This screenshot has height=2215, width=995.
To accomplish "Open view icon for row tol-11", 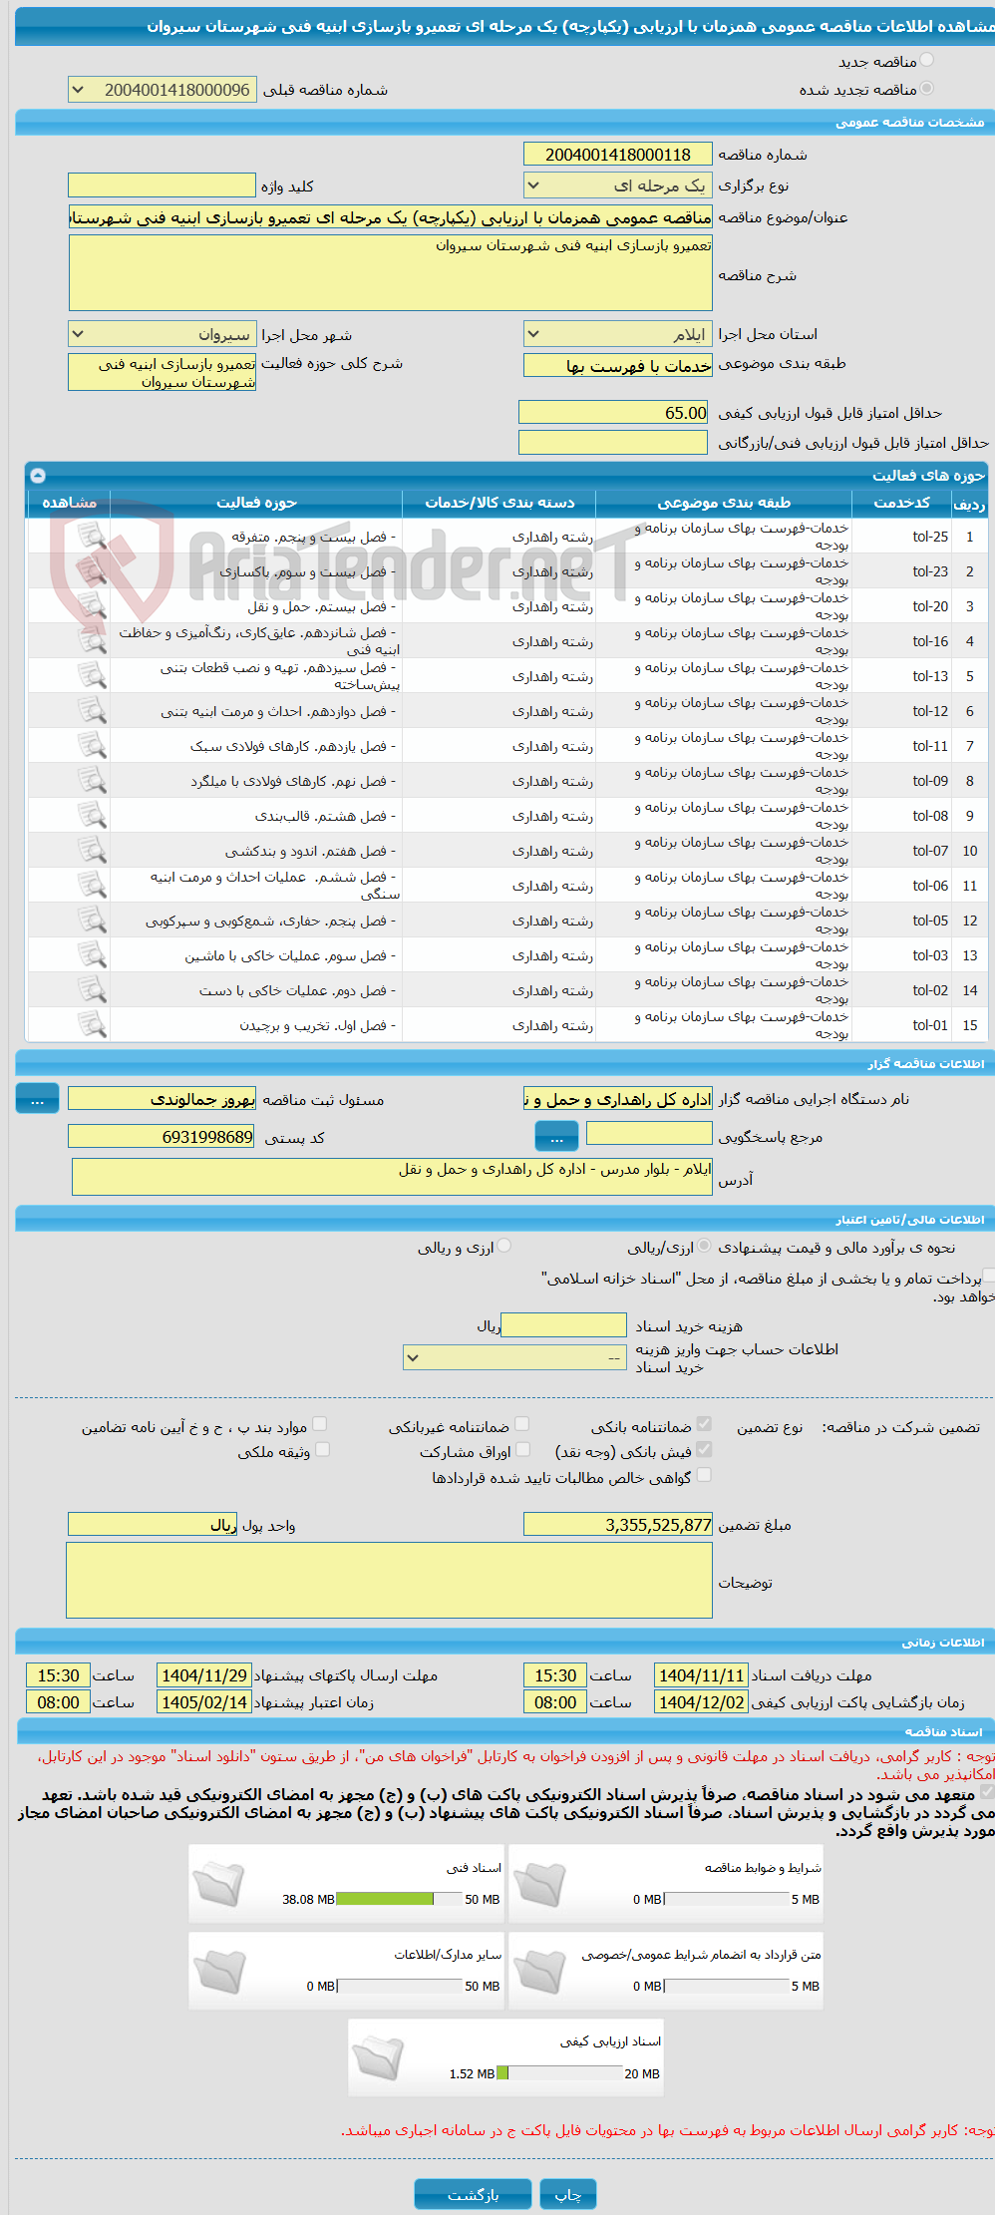I will (92, 746).
